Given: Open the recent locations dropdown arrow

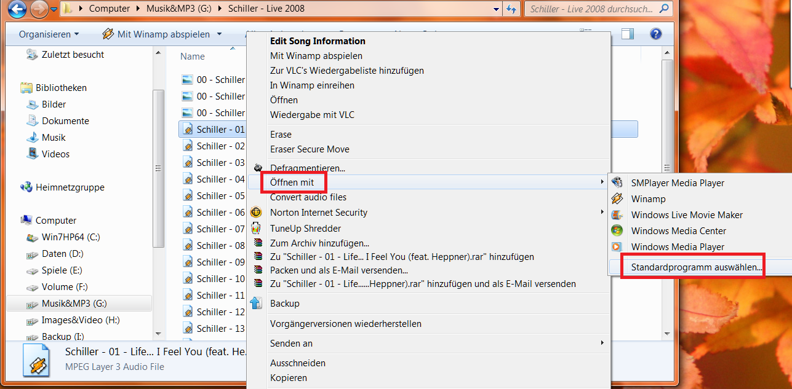Looking at the screenshot, I should (x=54, y=9).
